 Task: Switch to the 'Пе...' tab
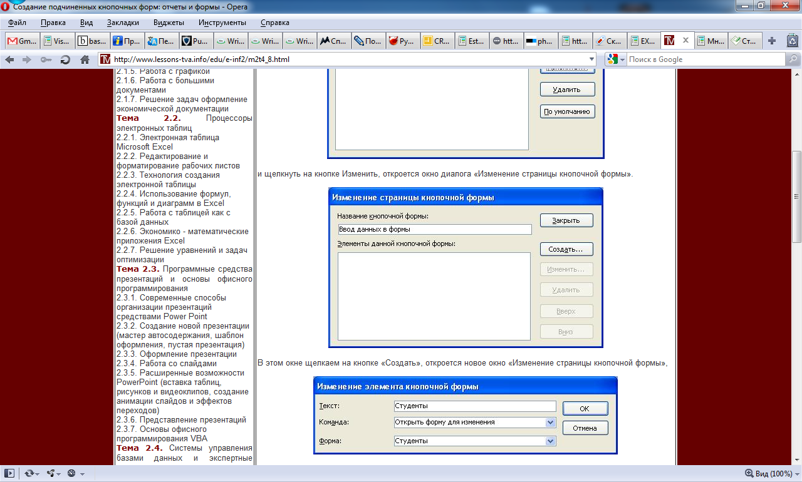click(x=162, y=41)
